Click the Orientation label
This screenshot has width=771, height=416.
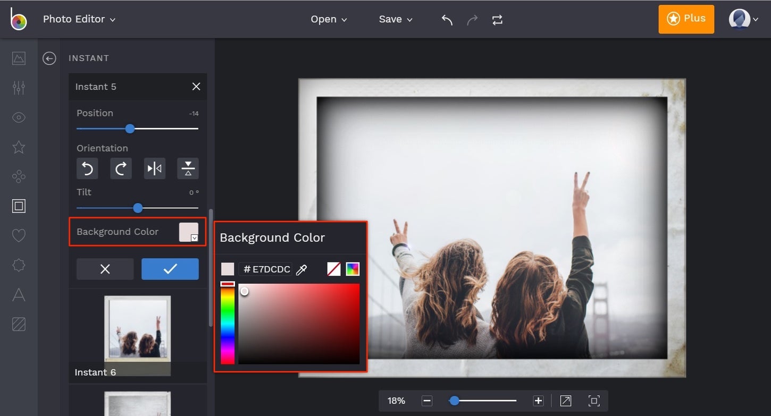[102, 148]
